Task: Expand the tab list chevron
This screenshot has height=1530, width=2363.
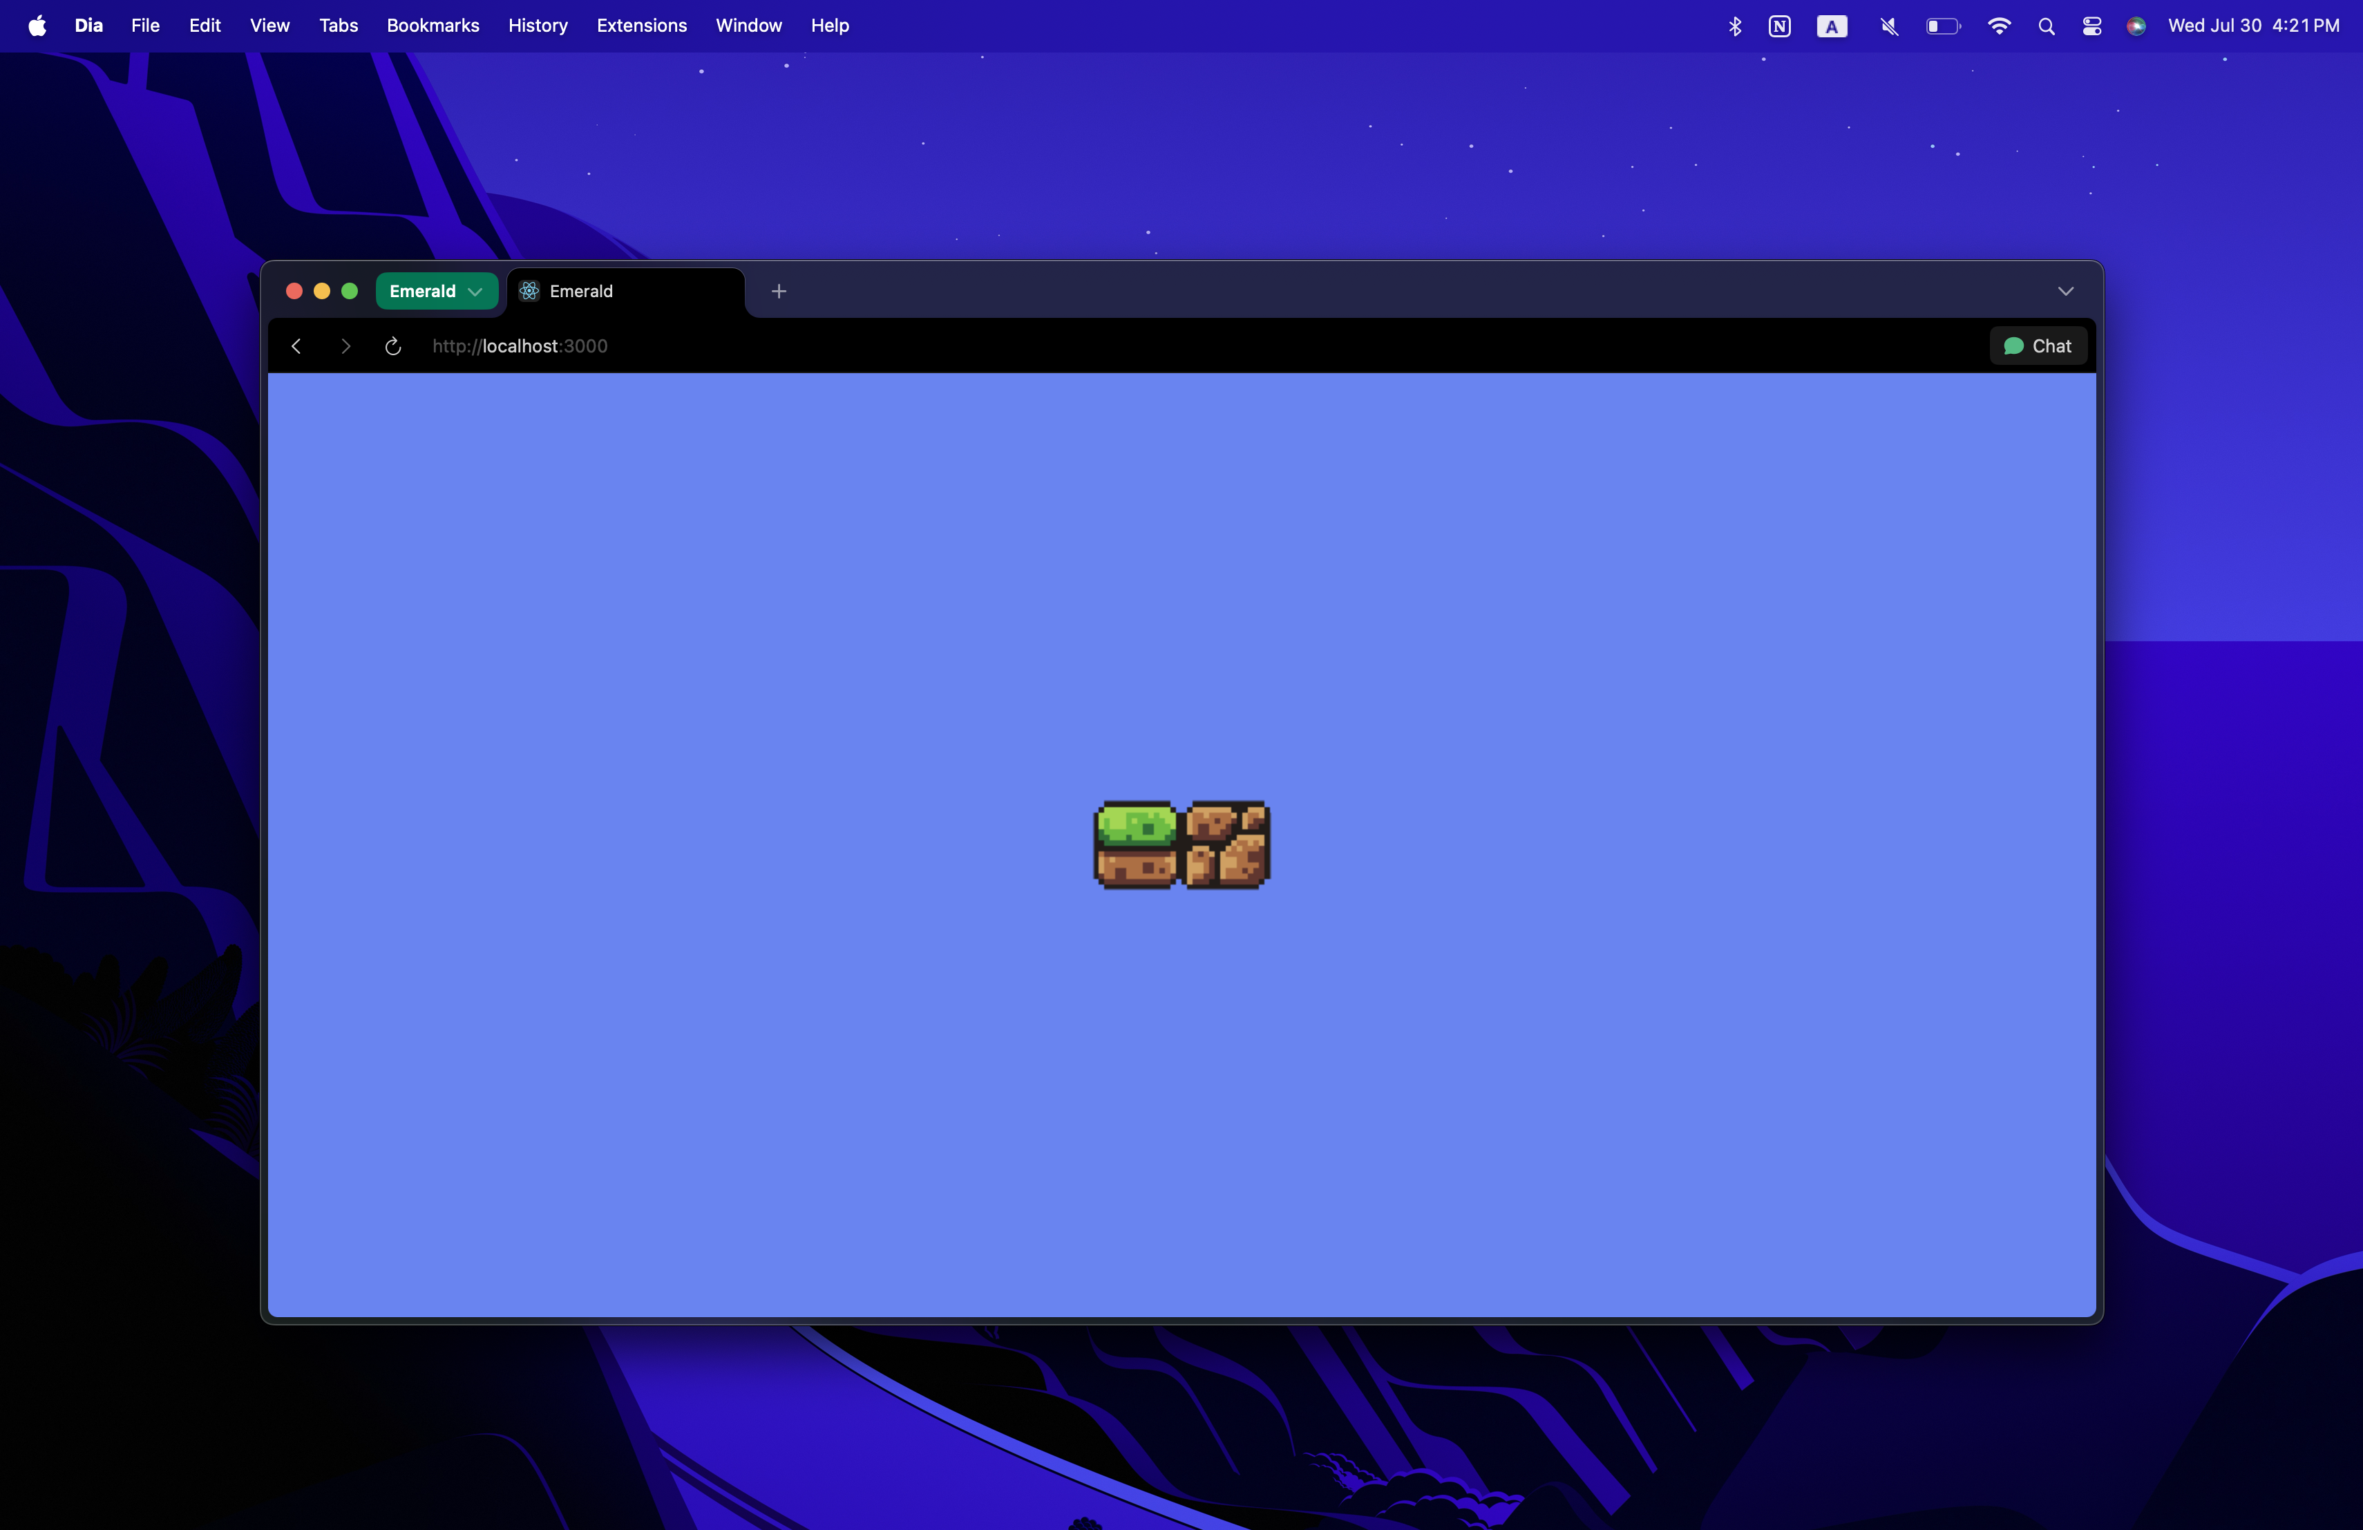Action: click(2065, 291)
